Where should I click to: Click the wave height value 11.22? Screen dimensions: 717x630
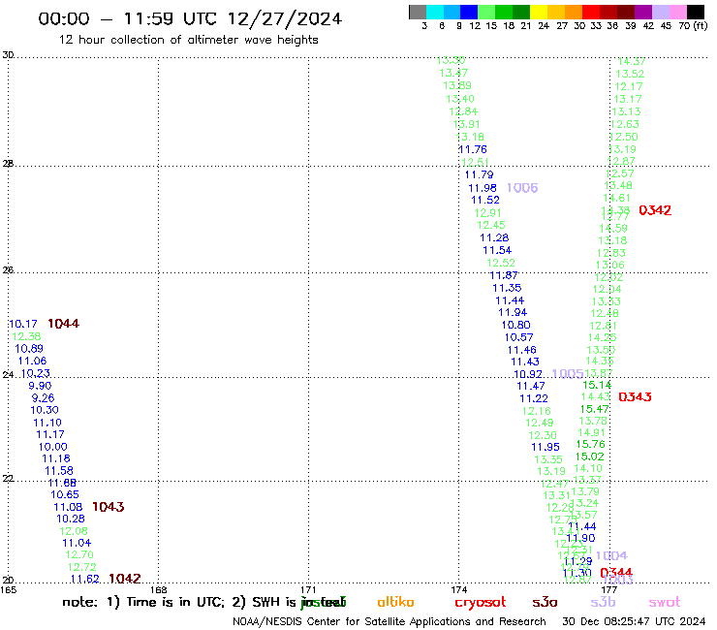pyautogui.click(x=534, y=398)
